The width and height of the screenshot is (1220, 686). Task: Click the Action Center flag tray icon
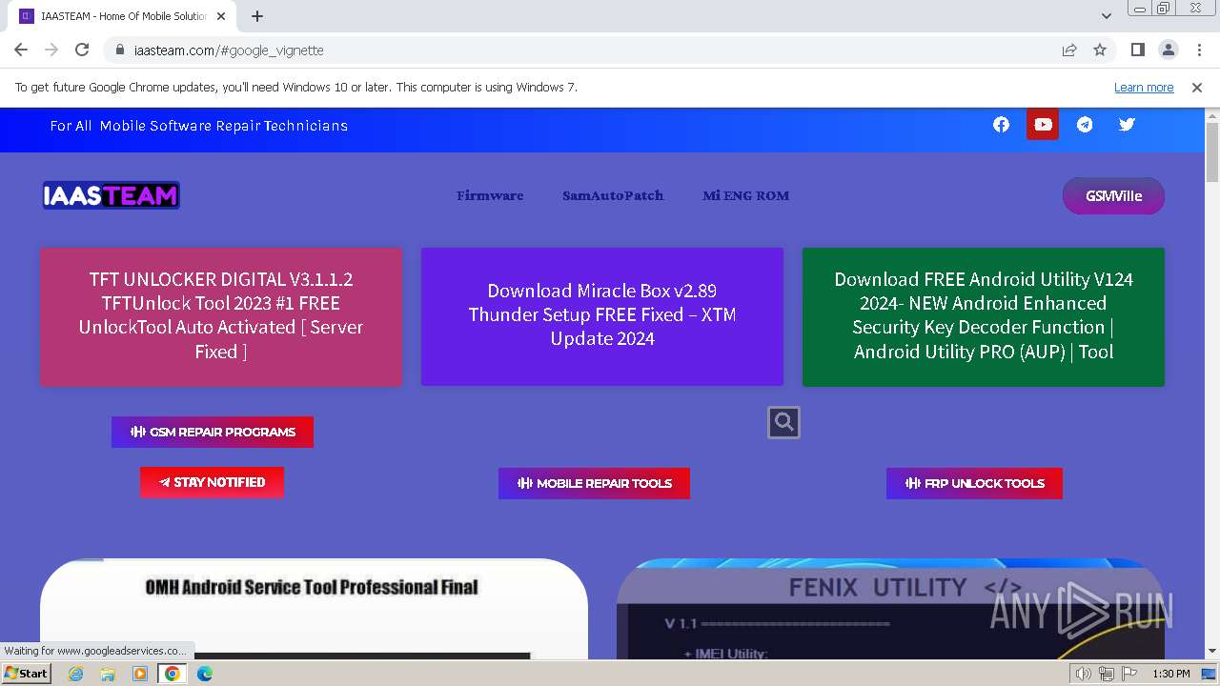1129,674
